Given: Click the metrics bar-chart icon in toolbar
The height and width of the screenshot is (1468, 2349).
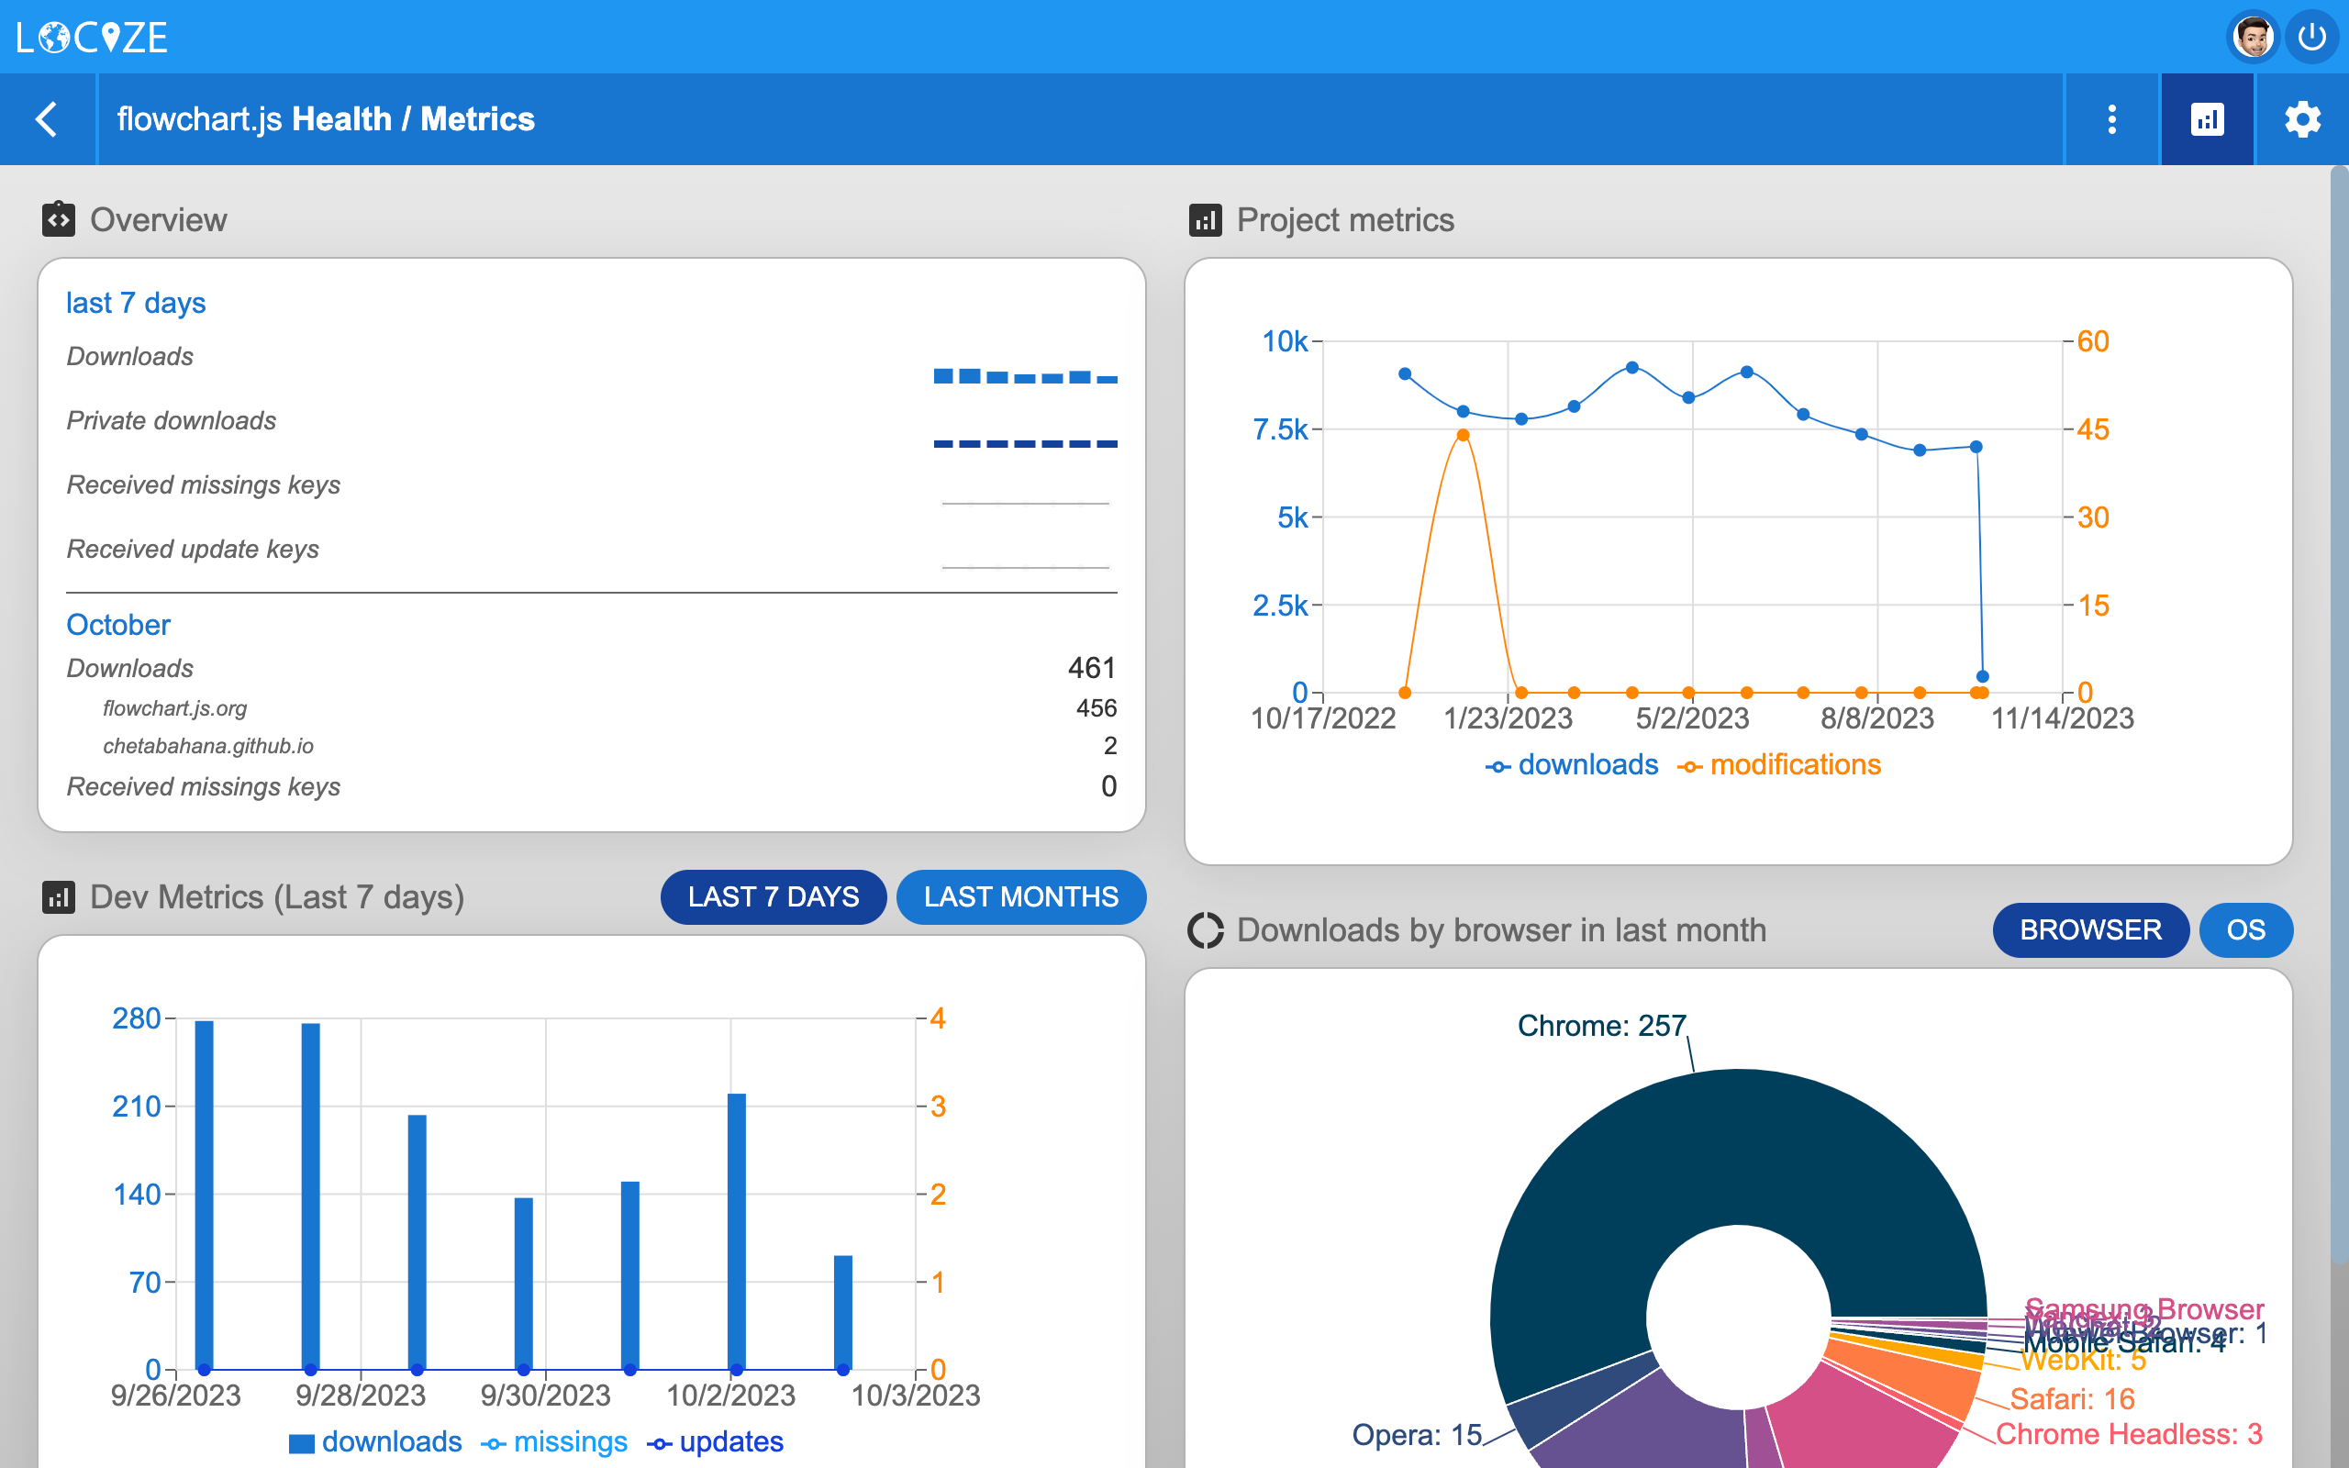Looking at the screenshot, I should (x=2208, y=118).
